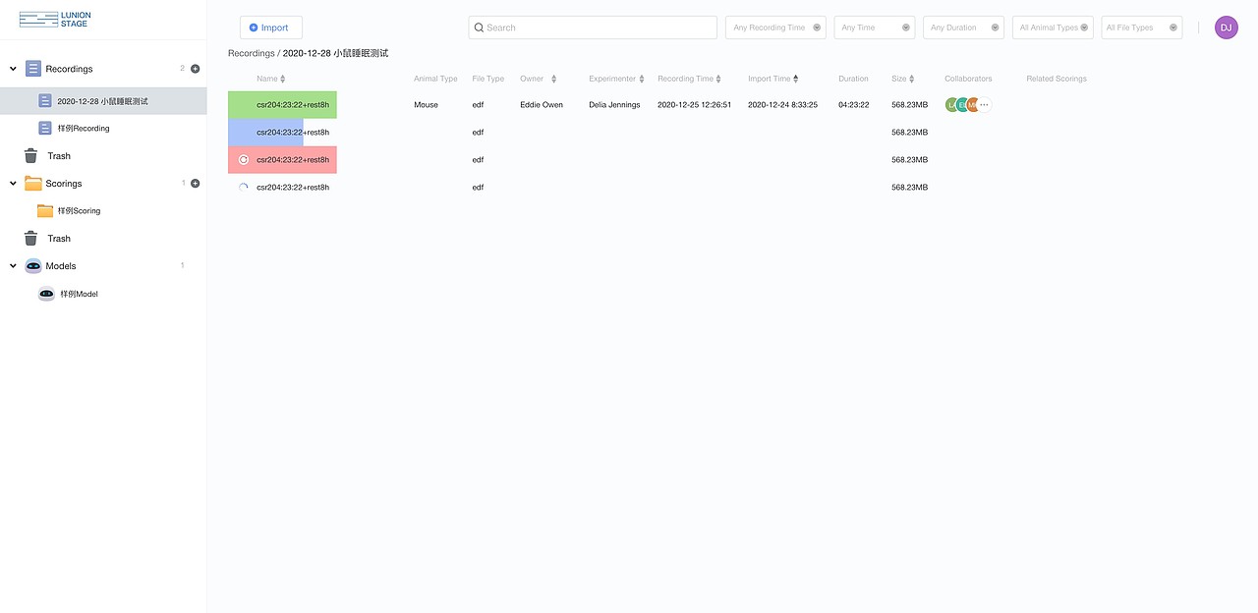Collapse the Recordings tree section

(x=13, y=69)
